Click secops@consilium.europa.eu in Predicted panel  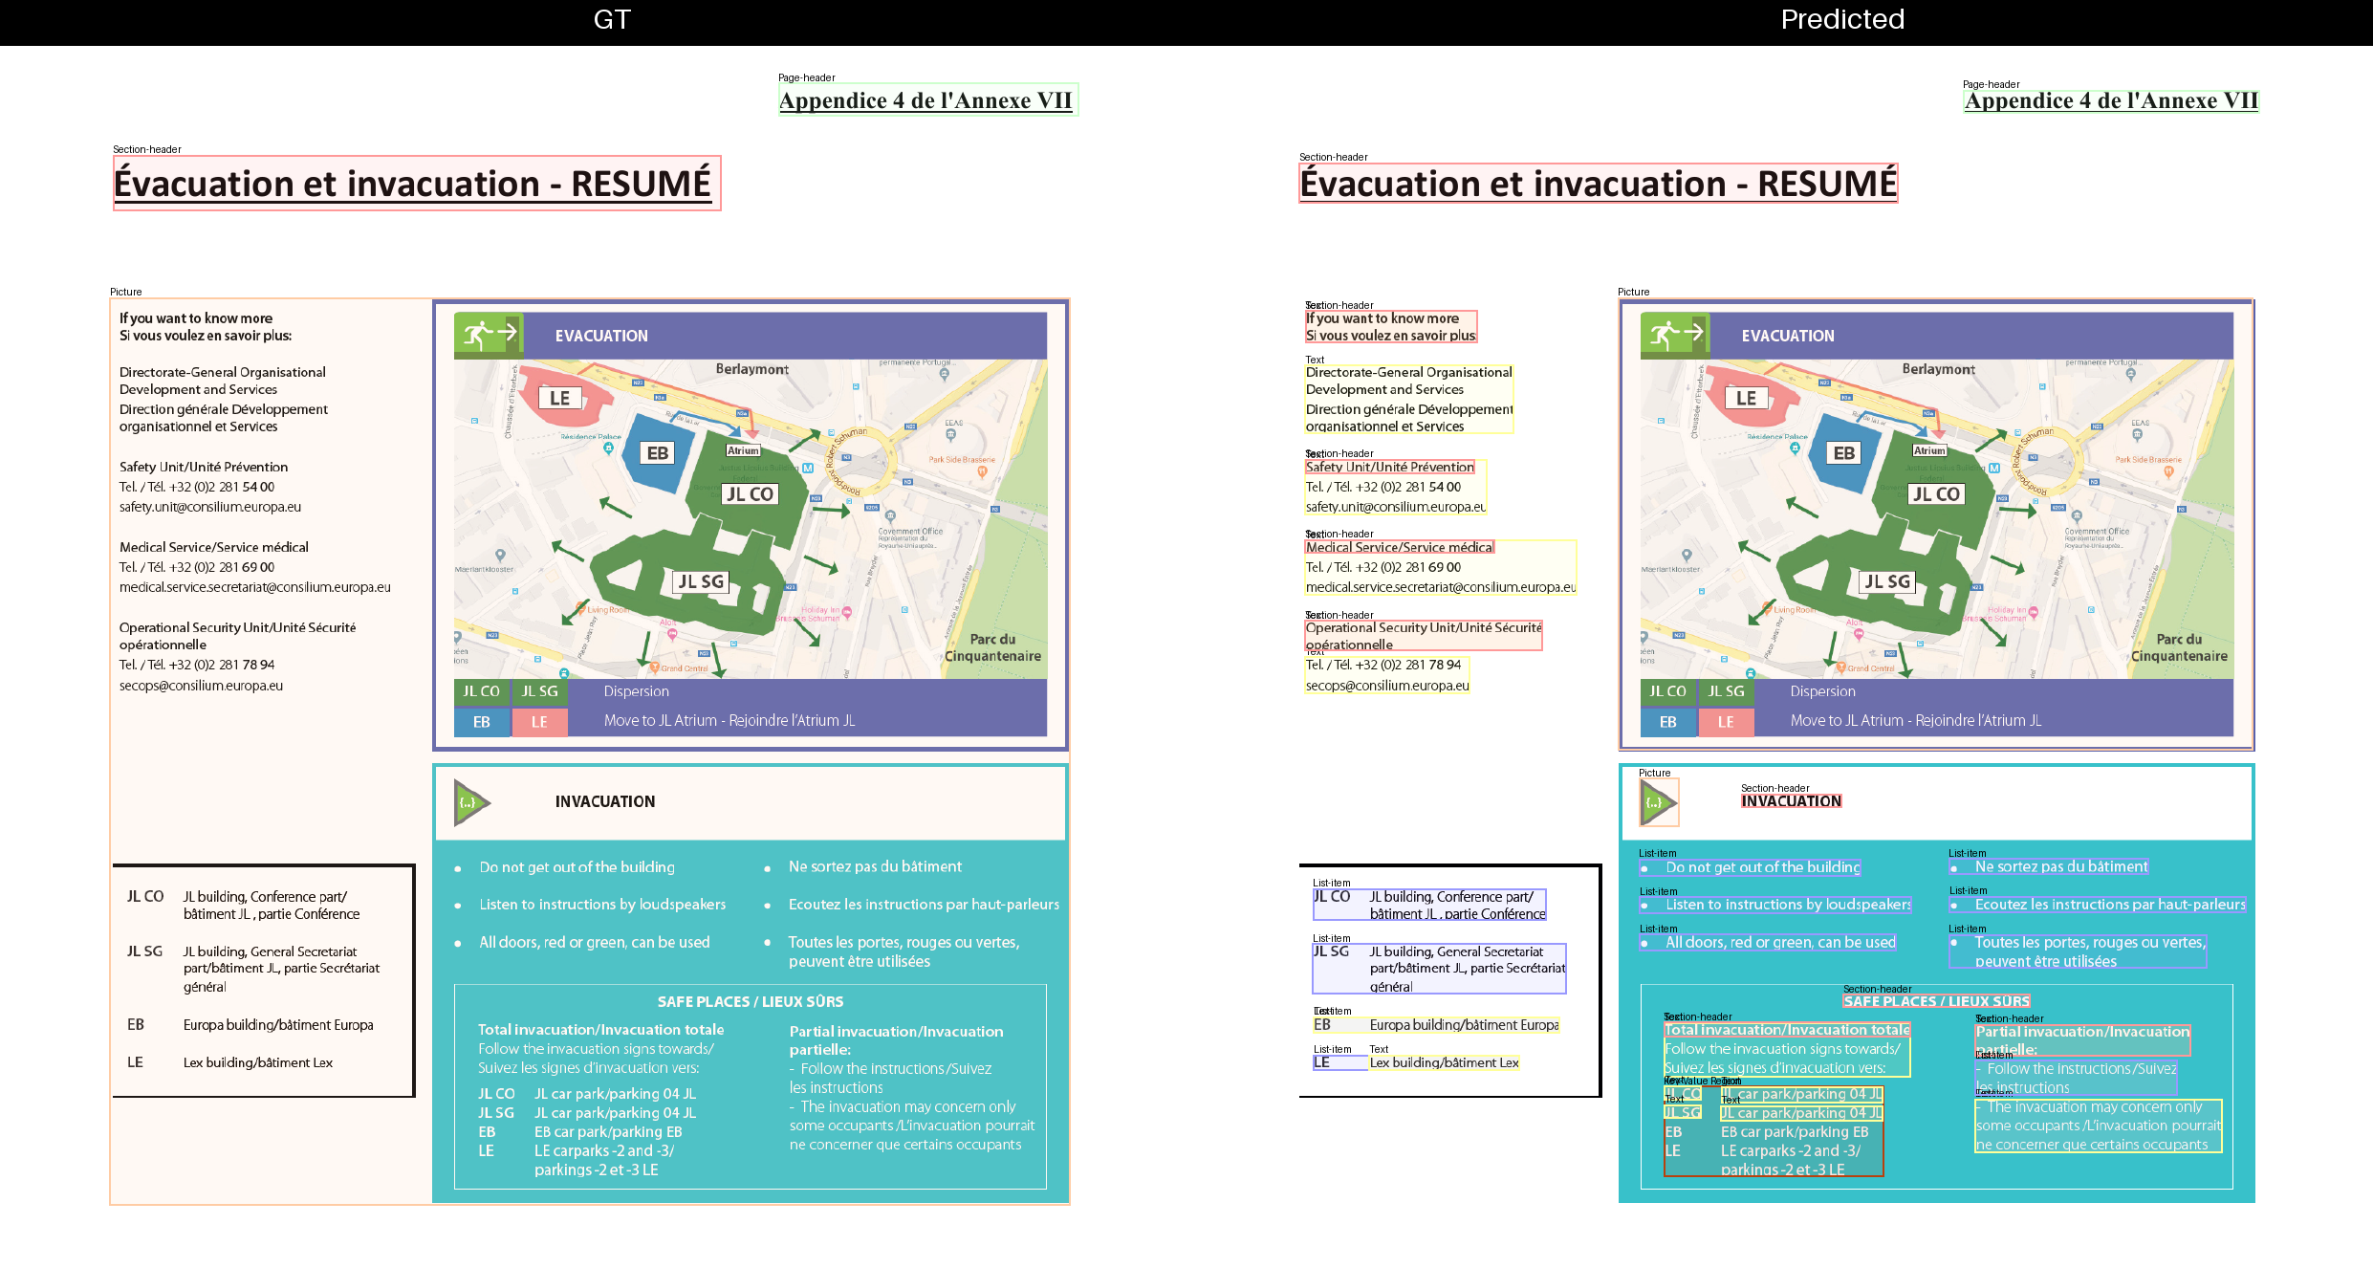pos(1387,686)
